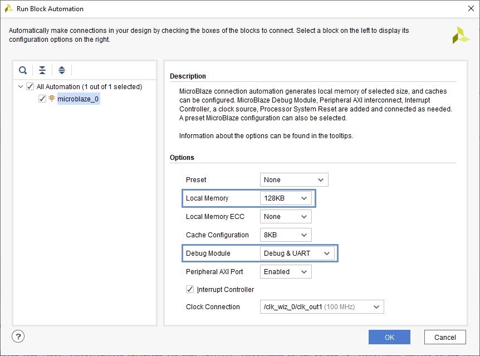Click the Vivado logo in title bar
The image size is (480, 356).
8,8
